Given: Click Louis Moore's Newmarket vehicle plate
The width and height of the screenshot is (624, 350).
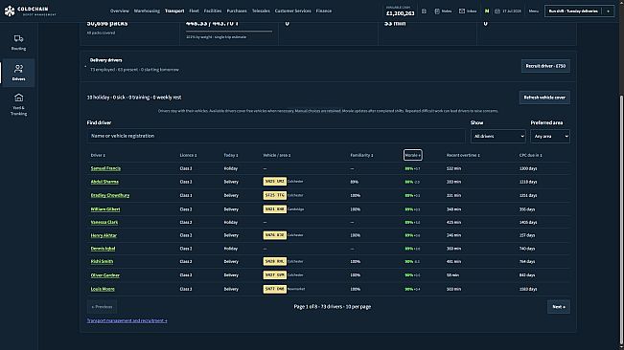Looking at the screenshot, I should 274,289.
